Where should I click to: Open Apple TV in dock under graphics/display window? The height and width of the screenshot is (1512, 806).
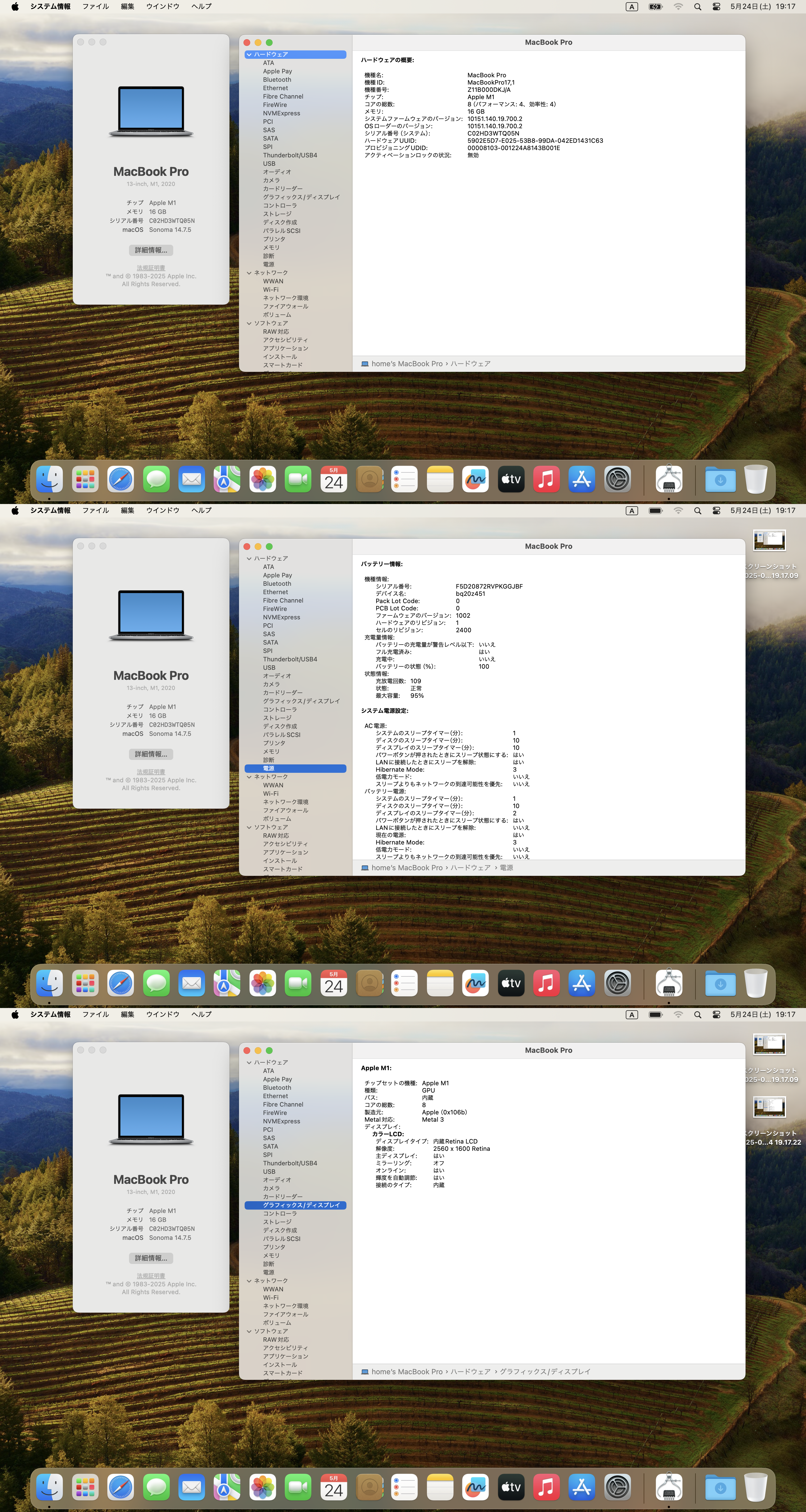(511, 1487)
